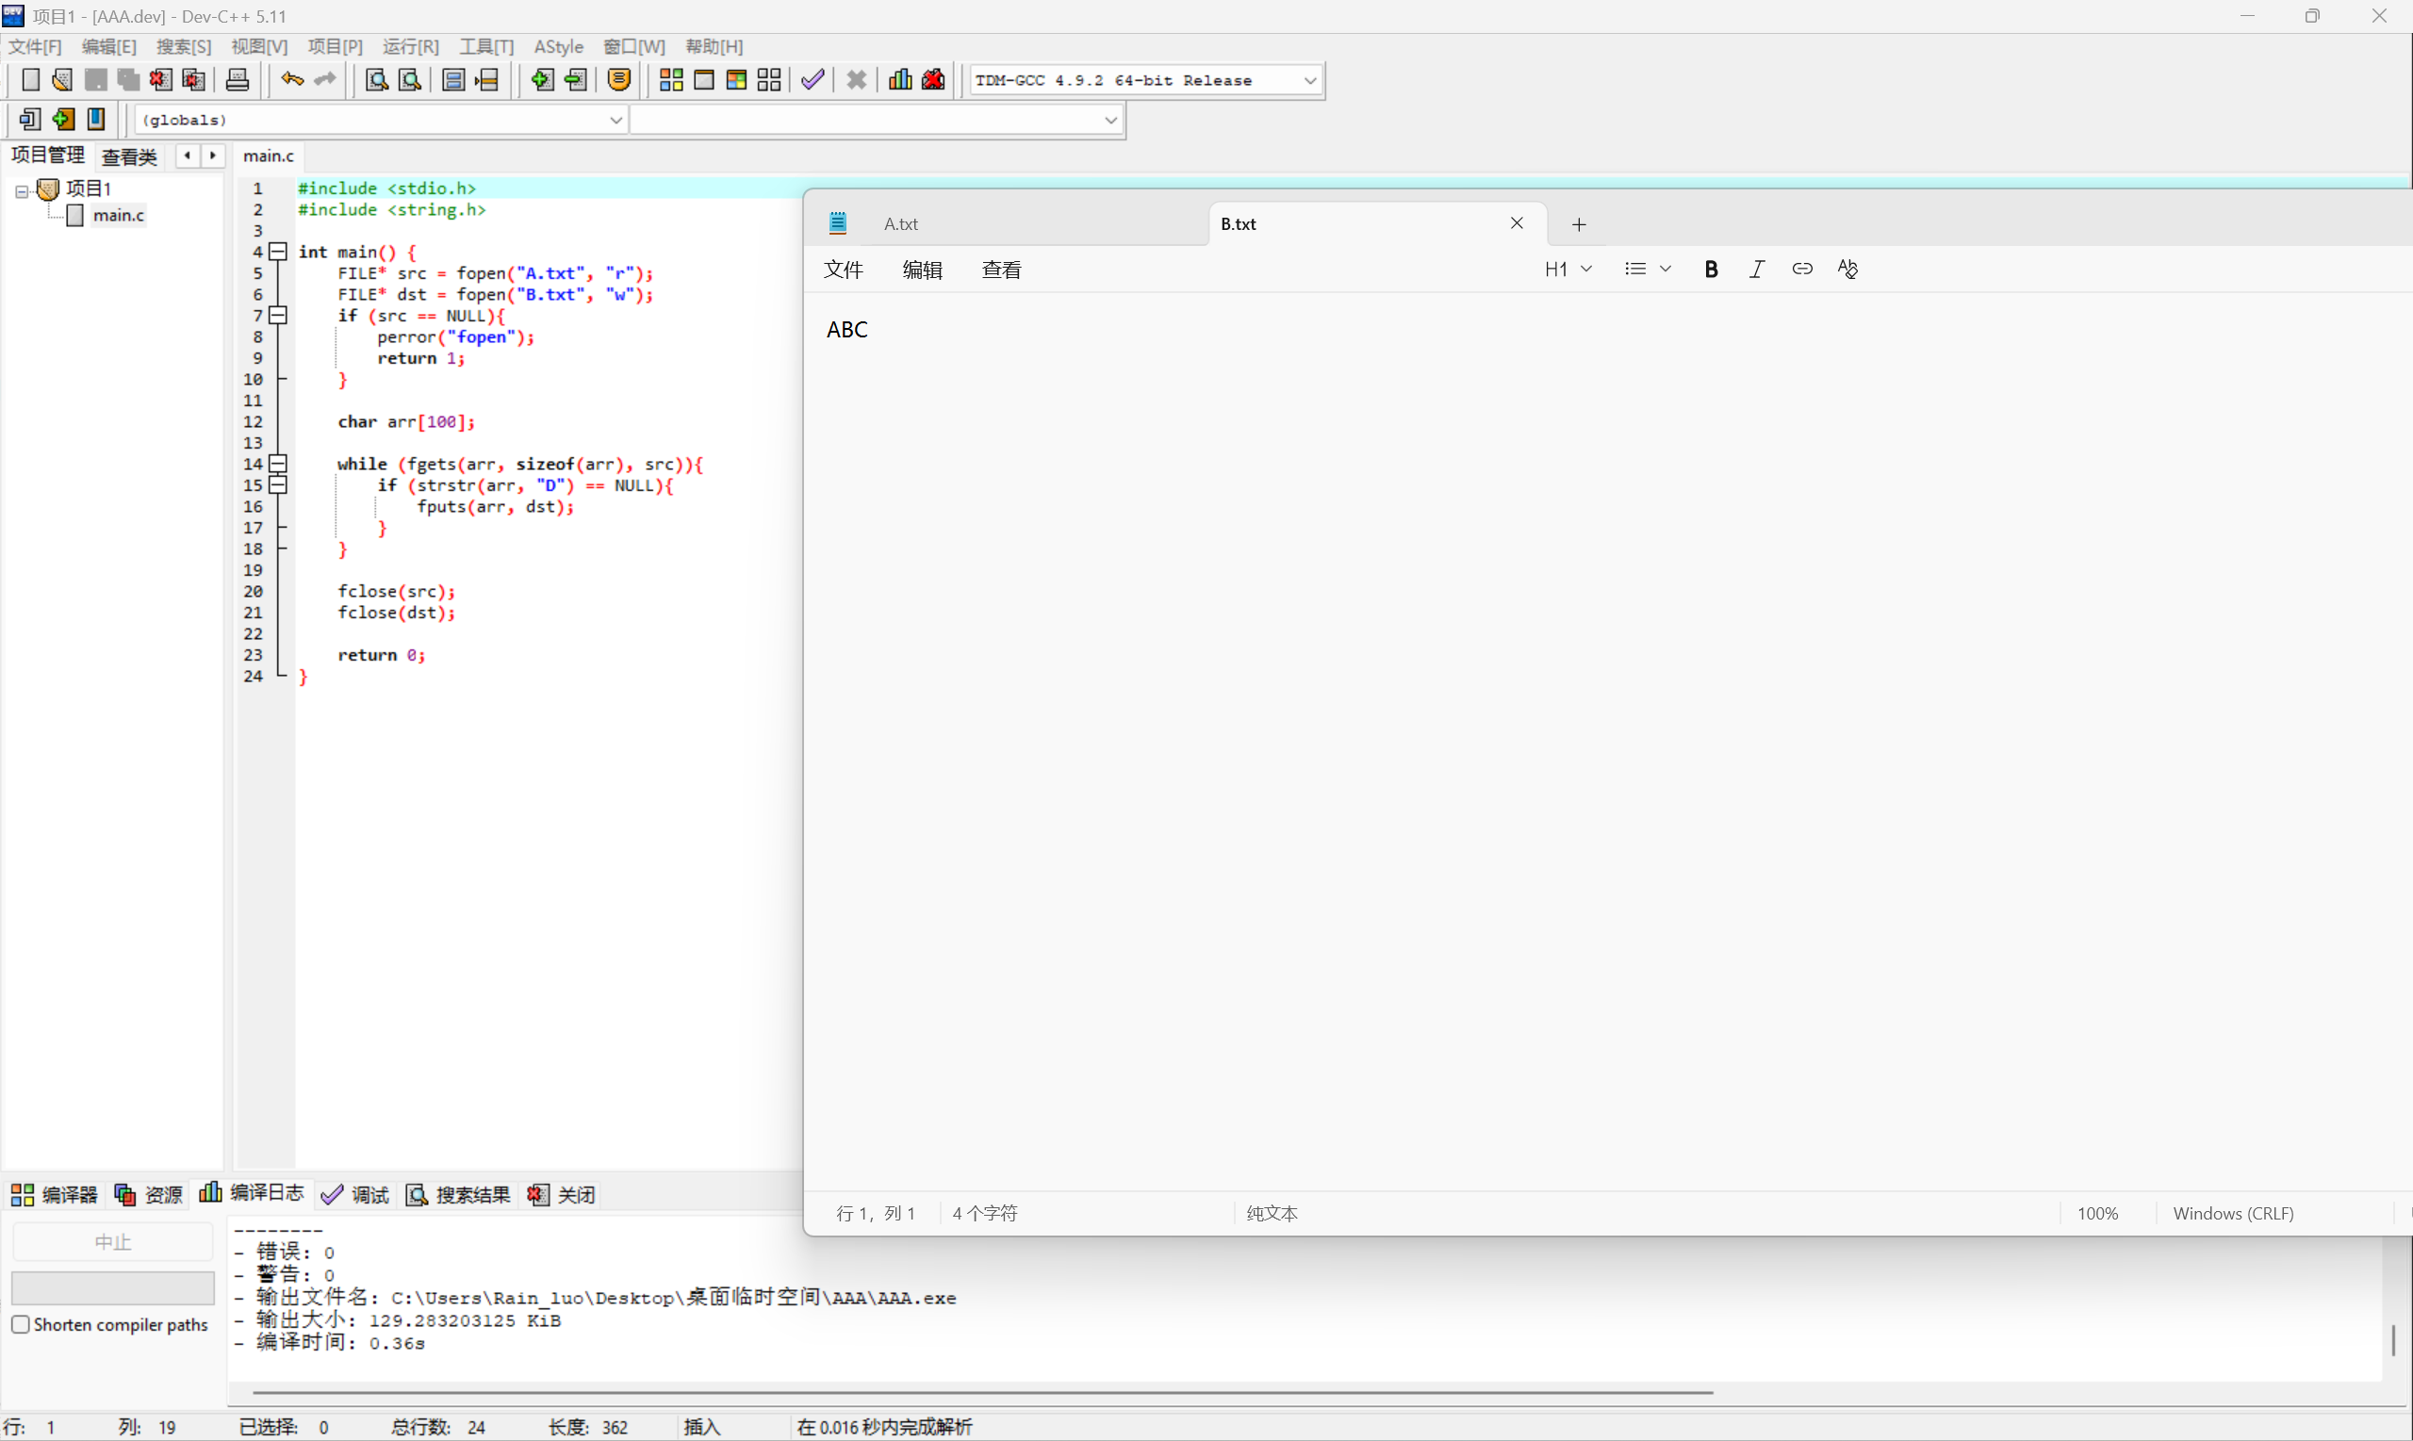Toggle Bold formatting in Notepad
2413x1441 pixels.
[1711, 269]
